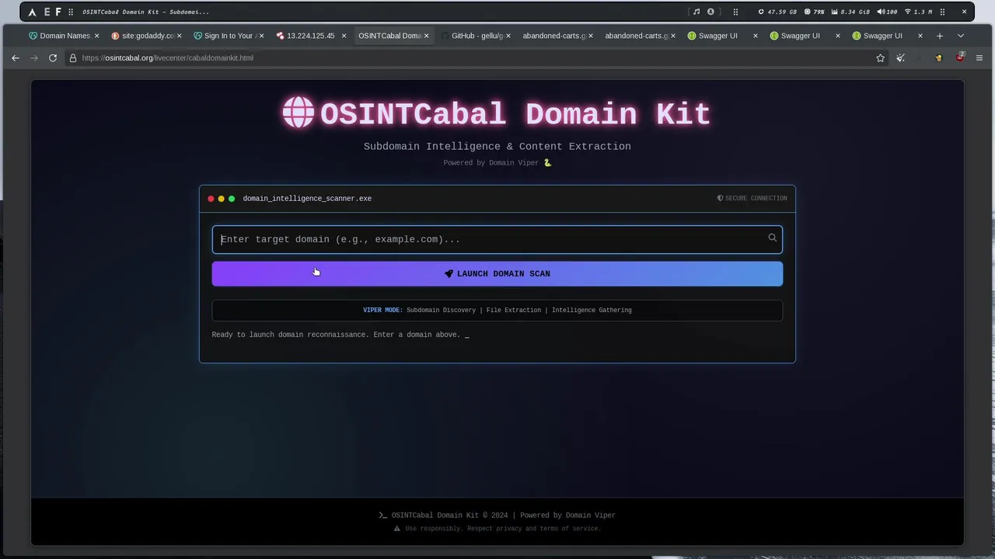Click the 'VIPER MODE:' label
This screenshot has height=559, width=995.
(x=382, y=311)
